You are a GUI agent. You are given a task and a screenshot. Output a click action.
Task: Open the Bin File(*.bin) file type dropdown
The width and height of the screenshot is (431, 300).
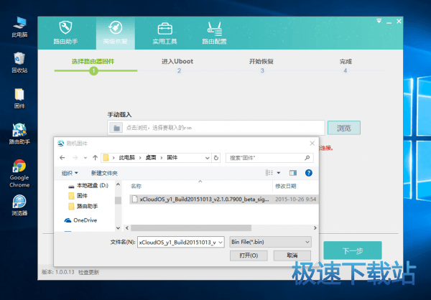tap(271, 242)
